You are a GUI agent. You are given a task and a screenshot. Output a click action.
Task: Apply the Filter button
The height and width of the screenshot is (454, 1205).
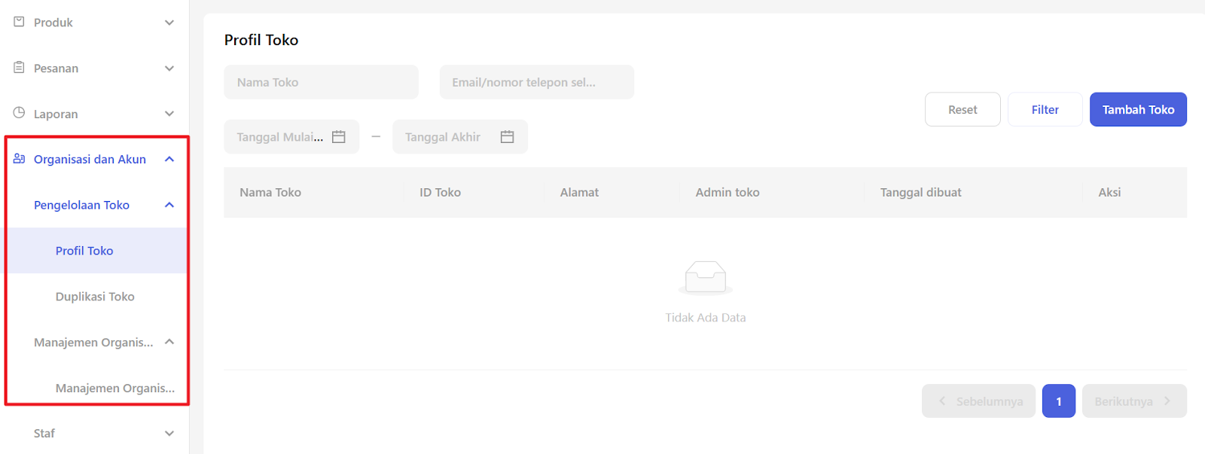1045,109
